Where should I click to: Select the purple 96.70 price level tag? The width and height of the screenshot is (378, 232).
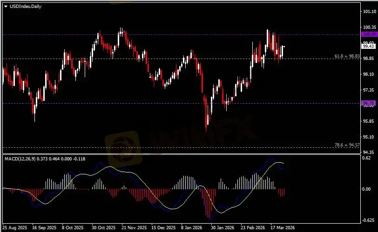click(x=369, y=103)
